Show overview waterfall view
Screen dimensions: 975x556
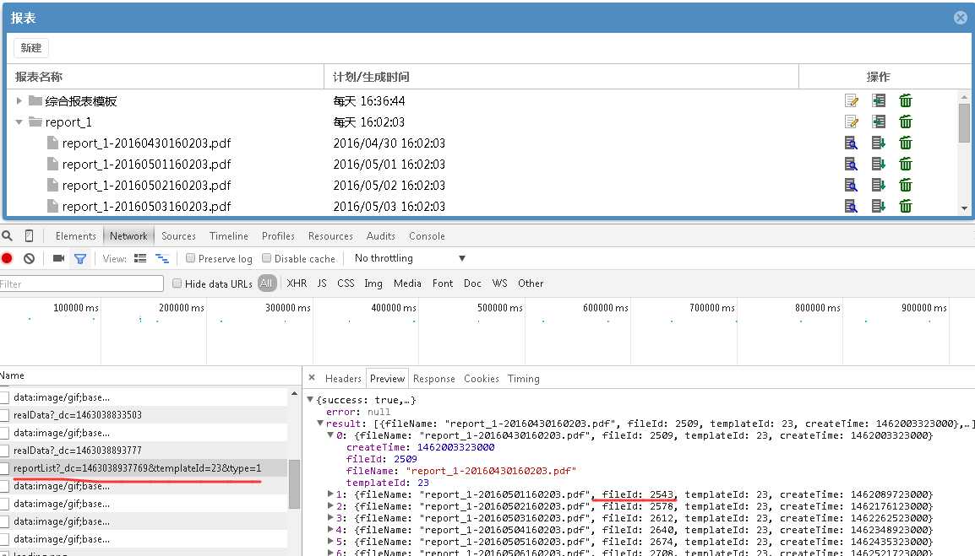click(x=162, y=258)
